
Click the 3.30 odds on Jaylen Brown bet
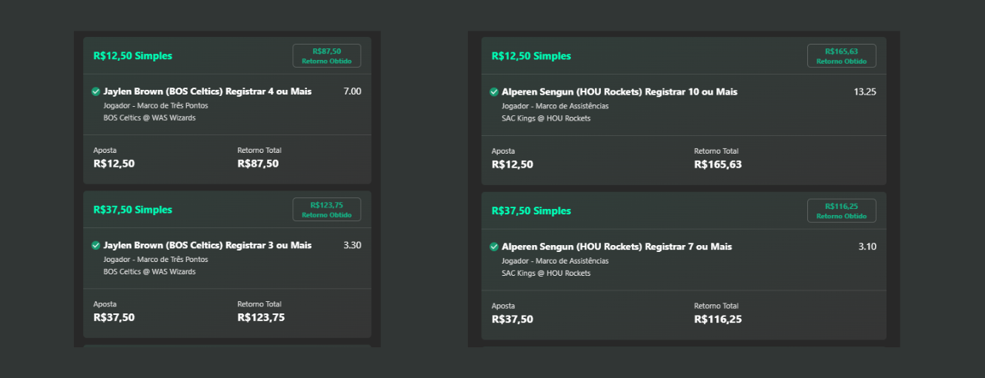tap(352, 245)
